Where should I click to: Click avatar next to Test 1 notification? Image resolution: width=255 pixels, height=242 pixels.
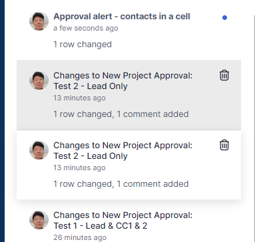(x=39, y=220)
